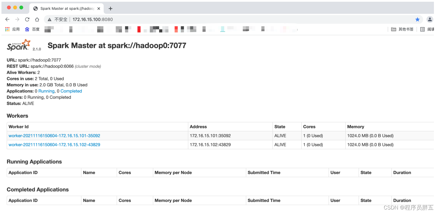Click the Apache Spark logo
Image resolution: width=438 pixels, height=213 pixels.
click(19, 45)
